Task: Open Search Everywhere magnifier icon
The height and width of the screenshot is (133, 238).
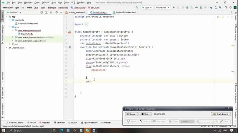Action: [x=226, y=7]
